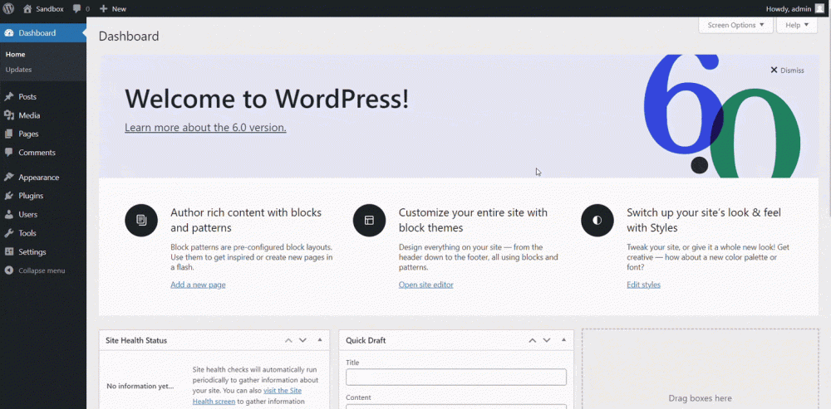Click the 'Add a new page' link
The height and width of the screenshot is (409, 831).
[199, 285]
